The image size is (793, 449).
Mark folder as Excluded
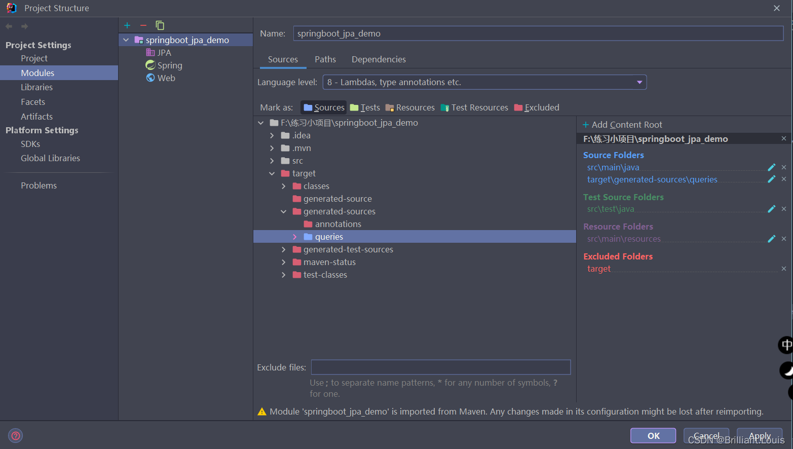537,107
